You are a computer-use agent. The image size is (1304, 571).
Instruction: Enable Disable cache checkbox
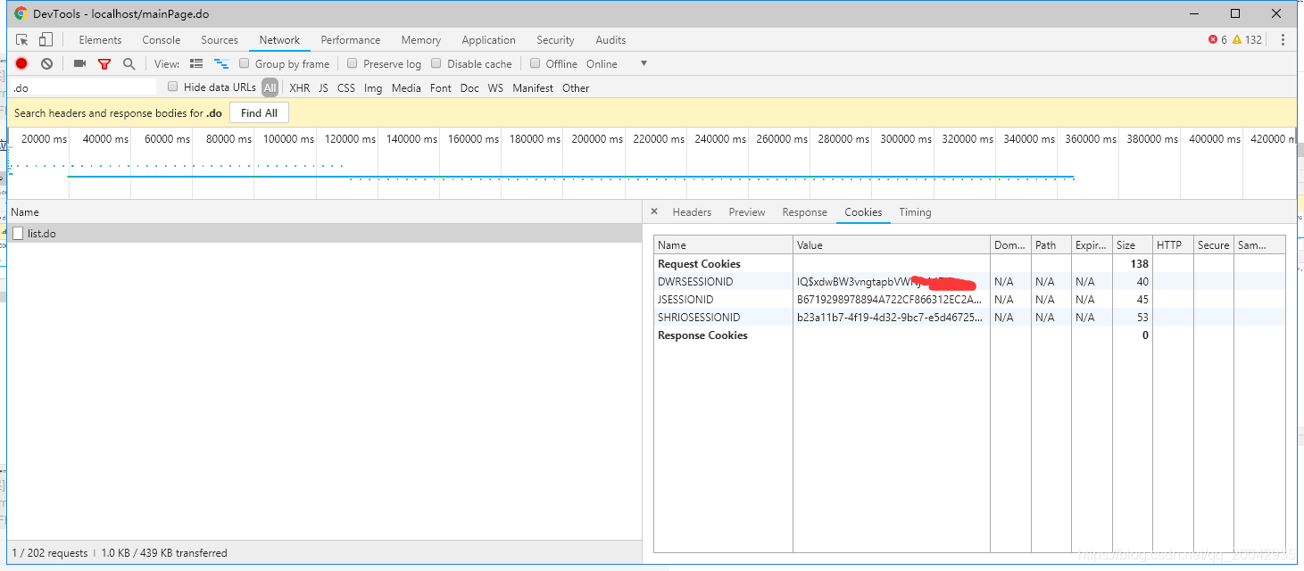tap(436, 64)
